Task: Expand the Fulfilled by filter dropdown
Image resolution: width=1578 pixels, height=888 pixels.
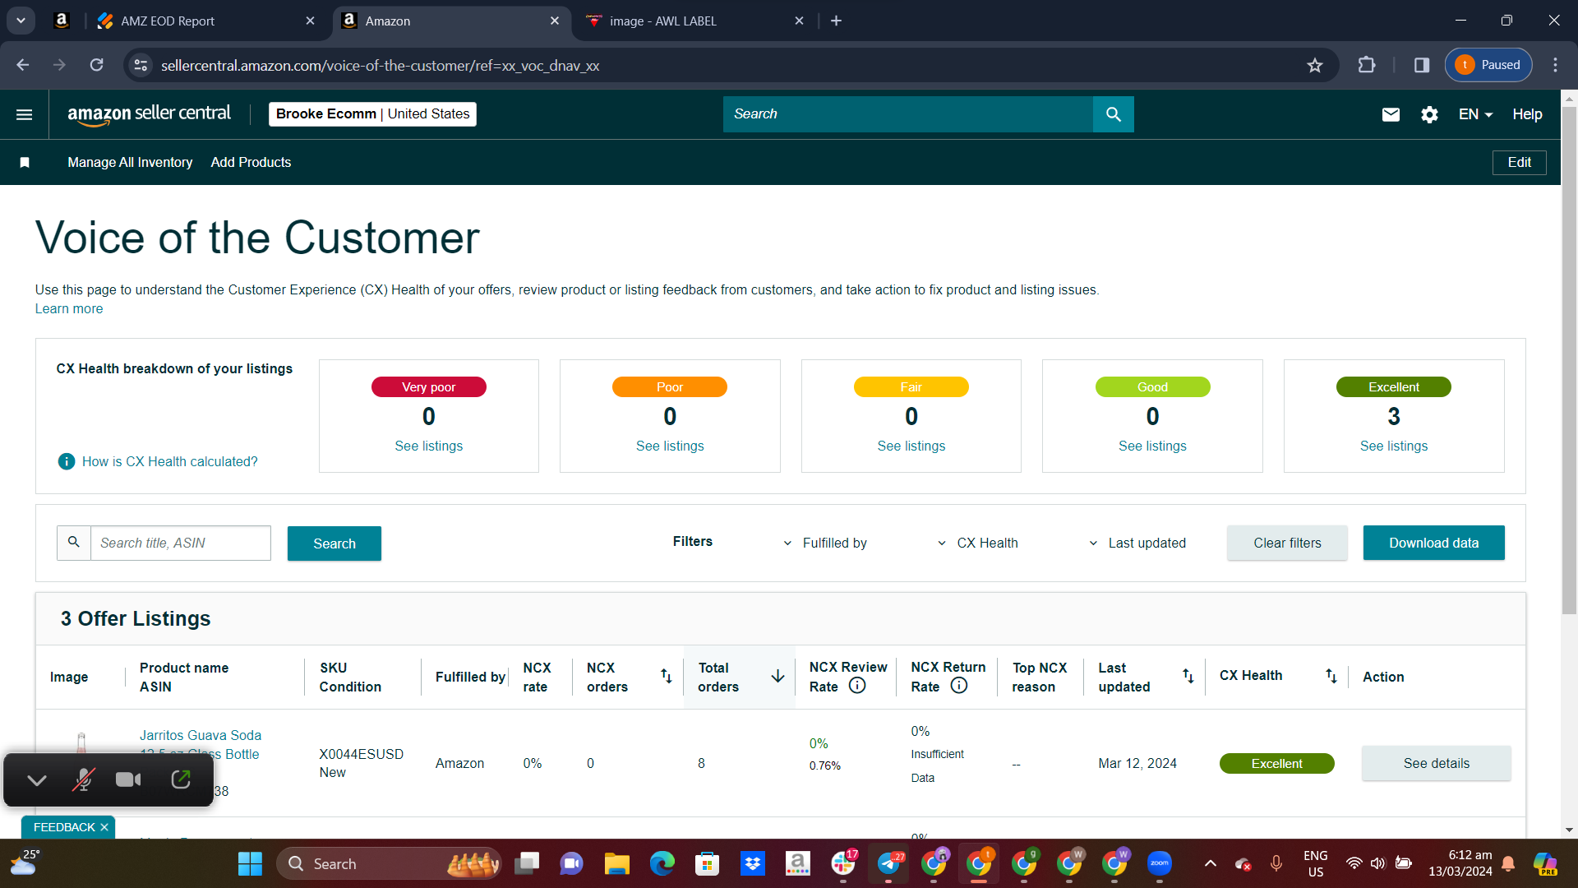Action: [x=826, y=543]
